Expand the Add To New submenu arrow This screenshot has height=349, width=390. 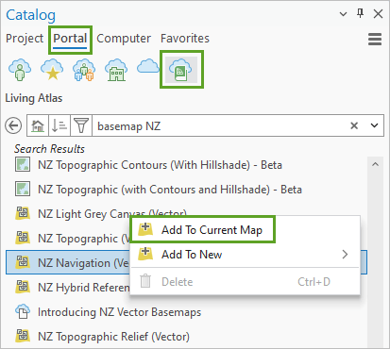(345, 255)
